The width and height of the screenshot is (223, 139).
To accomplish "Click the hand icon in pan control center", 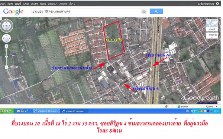I will point(6,38).
